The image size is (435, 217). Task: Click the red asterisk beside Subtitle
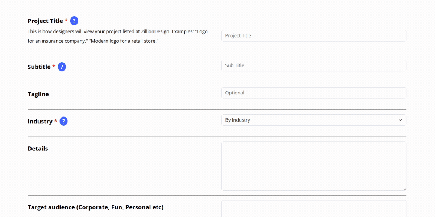click(x=54, y=67)
